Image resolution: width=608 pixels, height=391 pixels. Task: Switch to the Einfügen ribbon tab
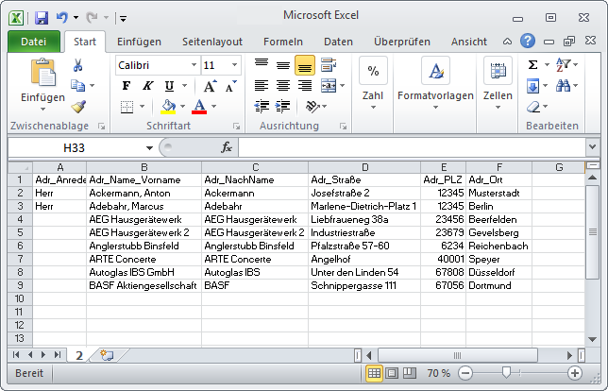[139, 42]
